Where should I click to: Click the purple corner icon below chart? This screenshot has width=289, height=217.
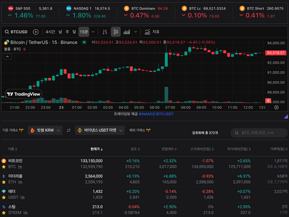point(286,116)
